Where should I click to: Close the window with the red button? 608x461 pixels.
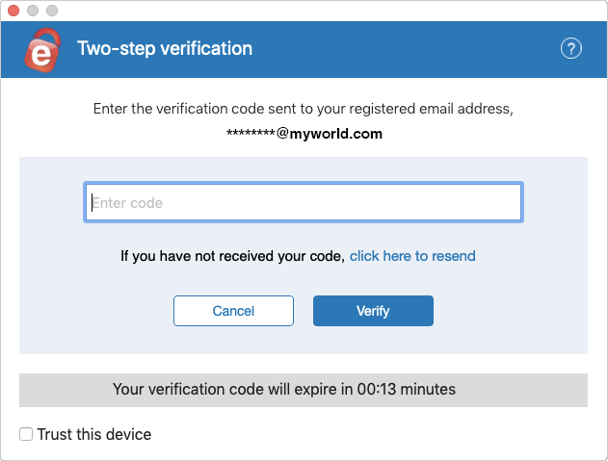click(13, 11)
